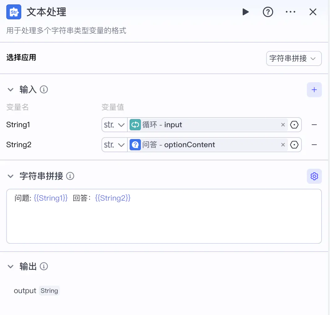Remove the String1 input row

click(314, 125)
